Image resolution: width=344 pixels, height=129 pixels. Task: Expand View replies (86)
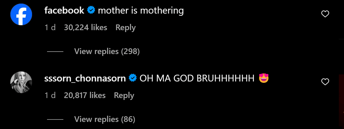(x=104, y=119)
